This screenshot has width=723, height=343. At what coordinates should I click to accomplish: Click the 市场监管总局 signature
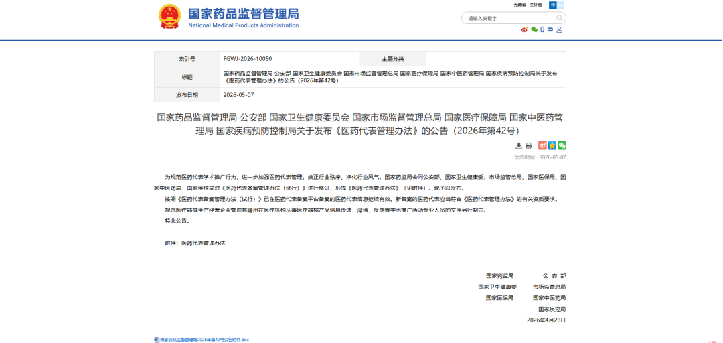point(549,287)
